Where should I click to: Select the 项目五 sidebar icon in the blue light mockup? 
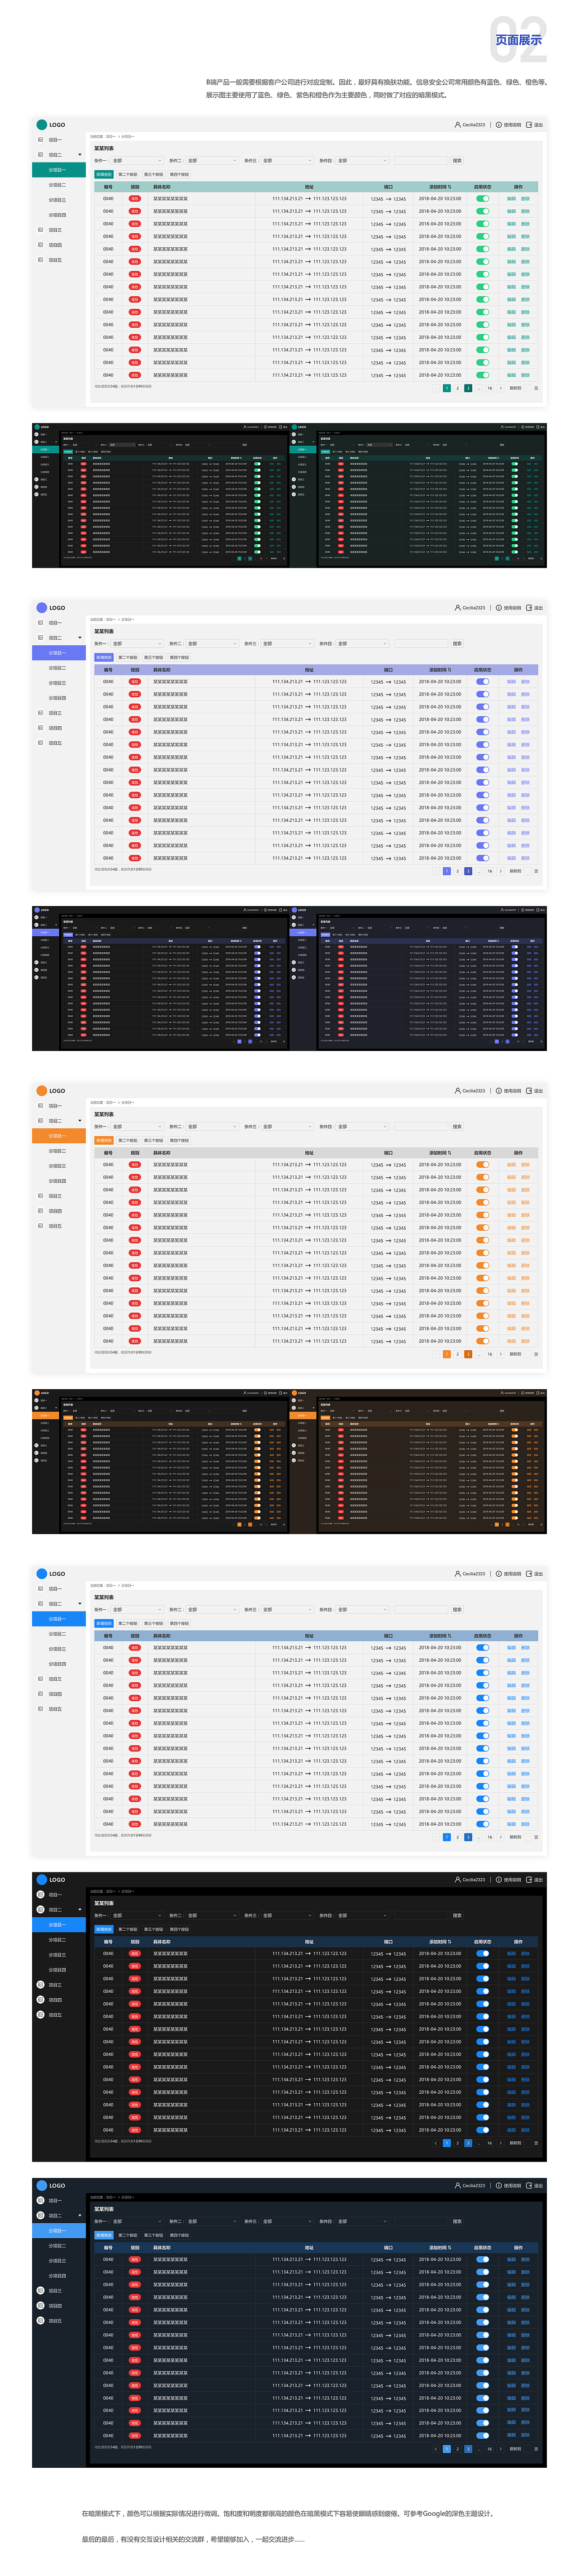40,1709
